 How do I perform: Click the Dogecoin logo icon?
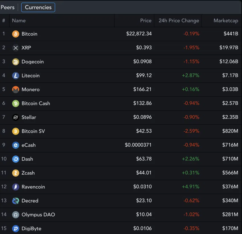pyautogui.click(x=15, y=62)
